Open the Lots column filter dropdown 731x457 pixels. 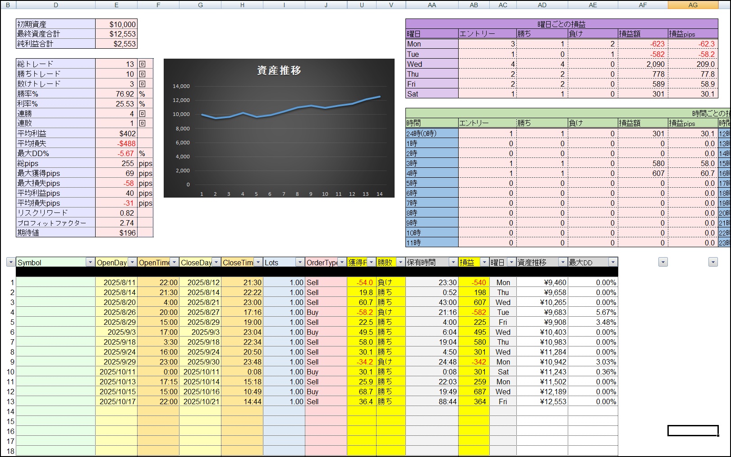click(x=300, y=263)
